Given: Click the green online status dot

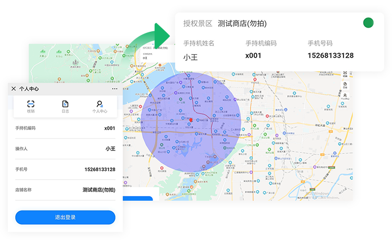Looking at the screenshot, I should 368,23.
